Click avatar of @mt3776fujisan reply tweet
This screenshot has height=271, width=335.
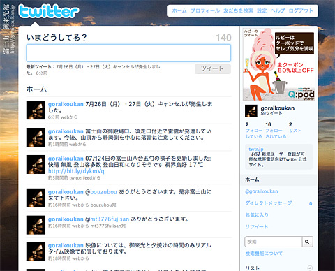(x=36, y=225)
